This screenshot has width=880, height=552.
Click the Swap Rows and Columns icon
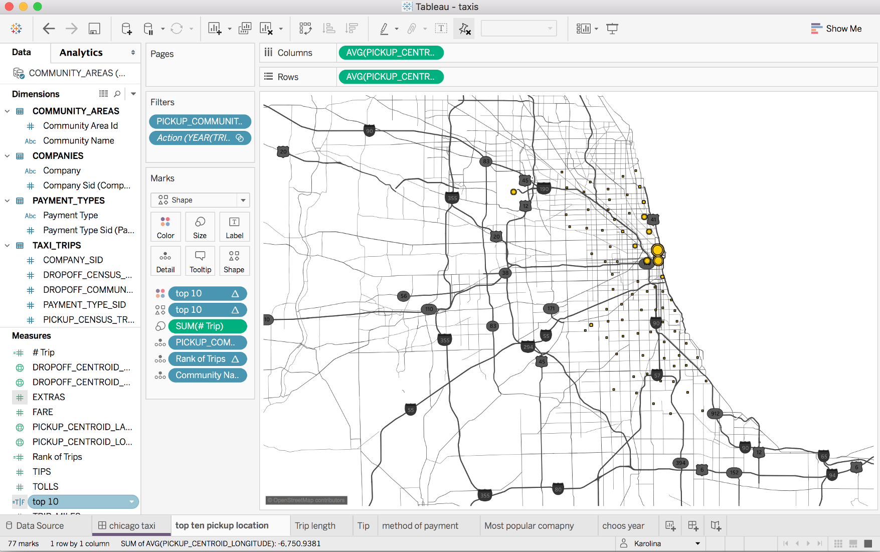pyautogui.click(x=305, y=29)
